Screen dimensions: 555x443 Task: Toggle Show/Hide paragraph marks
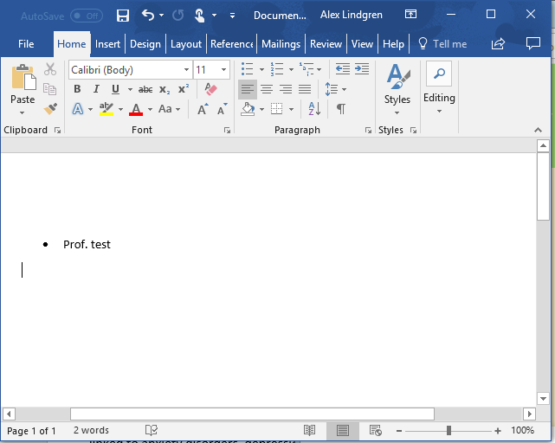(x=341, y=109)
